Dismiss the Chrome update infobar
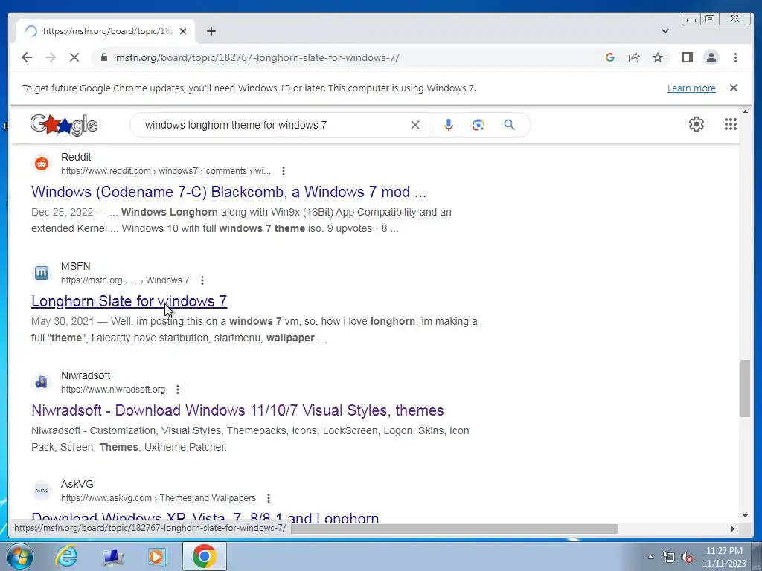The width and height of the screenshot is (762, 571). (x=733, y=88)
